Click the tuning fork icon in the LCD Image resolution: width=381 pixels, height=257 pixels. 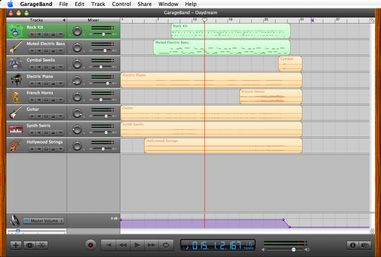point(185,242)
